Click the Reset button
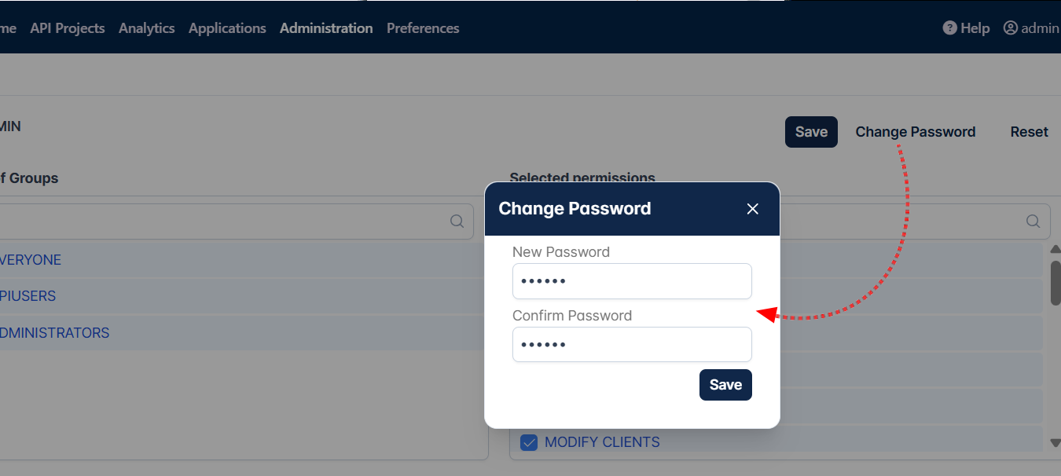The height and width of the screenshot is (476, 1061). (x=1029, y=132)
